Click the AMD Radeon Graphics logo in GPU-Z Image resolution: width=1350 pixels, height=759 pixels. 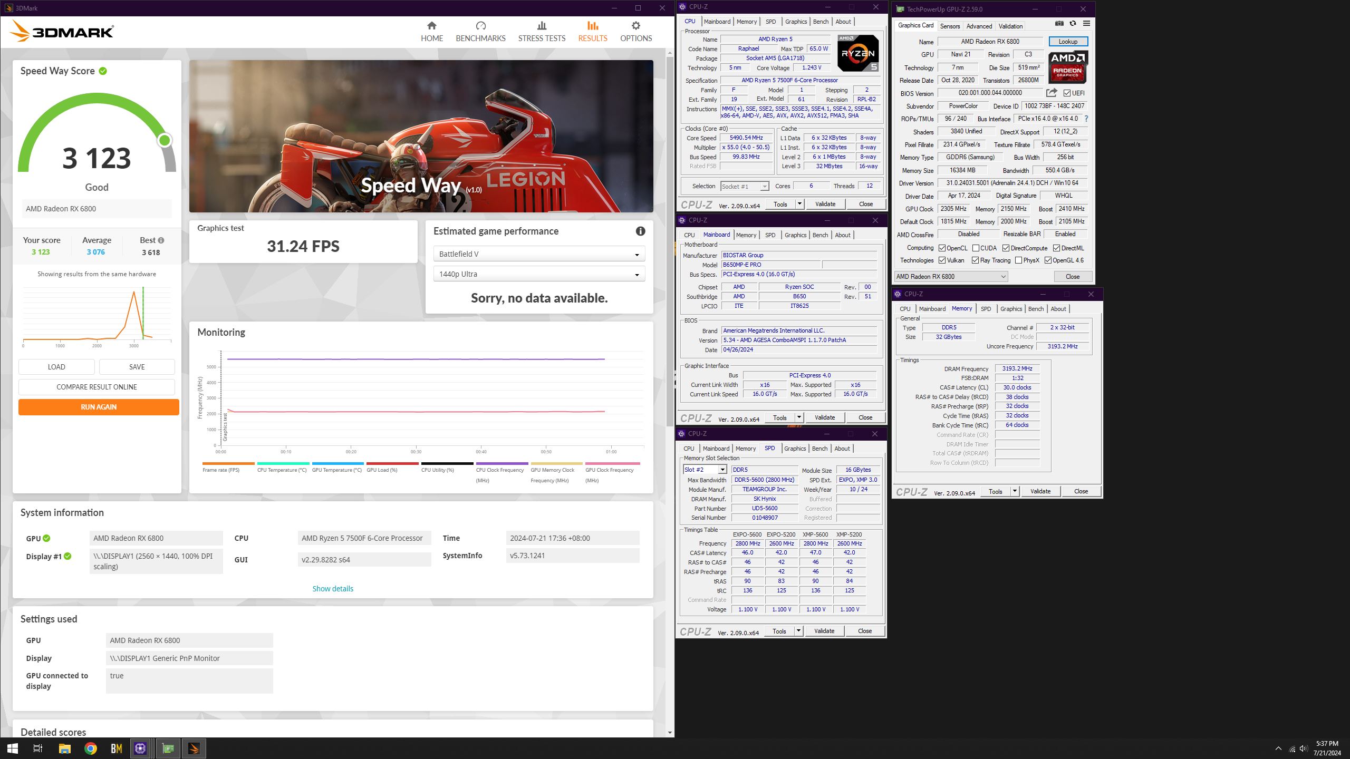(1067, 67)
